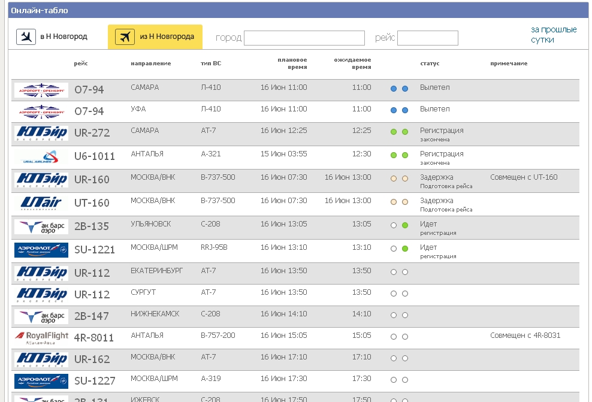Click Ural Airlines logo for U6-1011
The width and height of the screenshot is (592, 402).
(x=41, y=156)
